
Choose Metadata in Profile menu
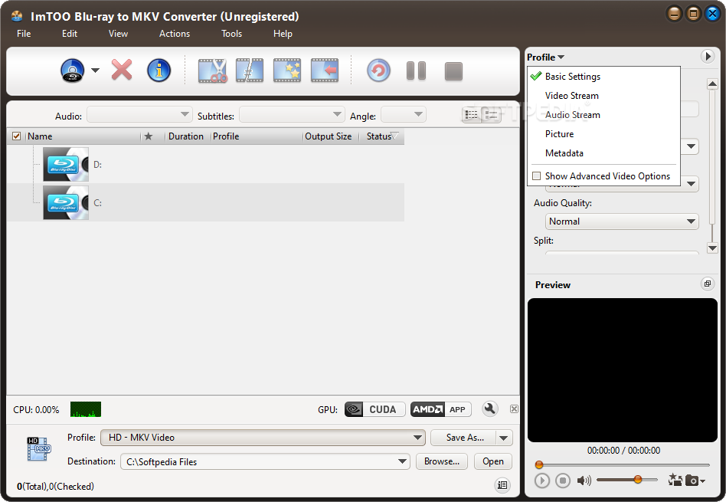coord(603,153)
